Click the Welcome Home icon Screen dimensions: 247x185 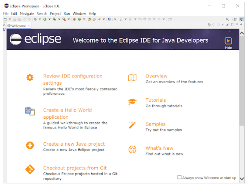209,25
